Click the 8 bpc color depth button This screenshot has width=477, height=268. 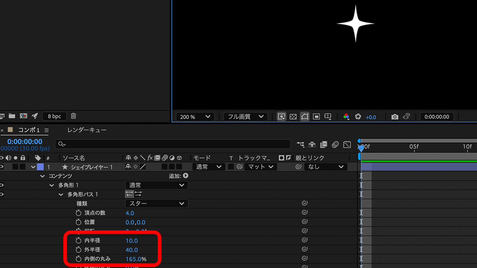(x=54, y=116)
